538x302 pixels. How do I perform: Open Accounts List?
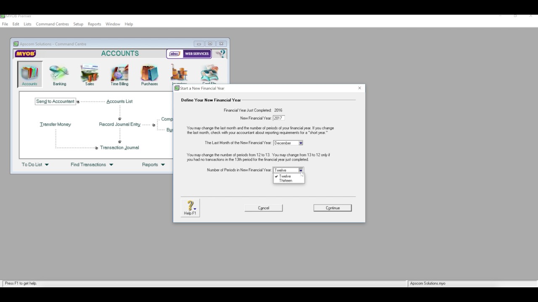(x=119, y=101)
